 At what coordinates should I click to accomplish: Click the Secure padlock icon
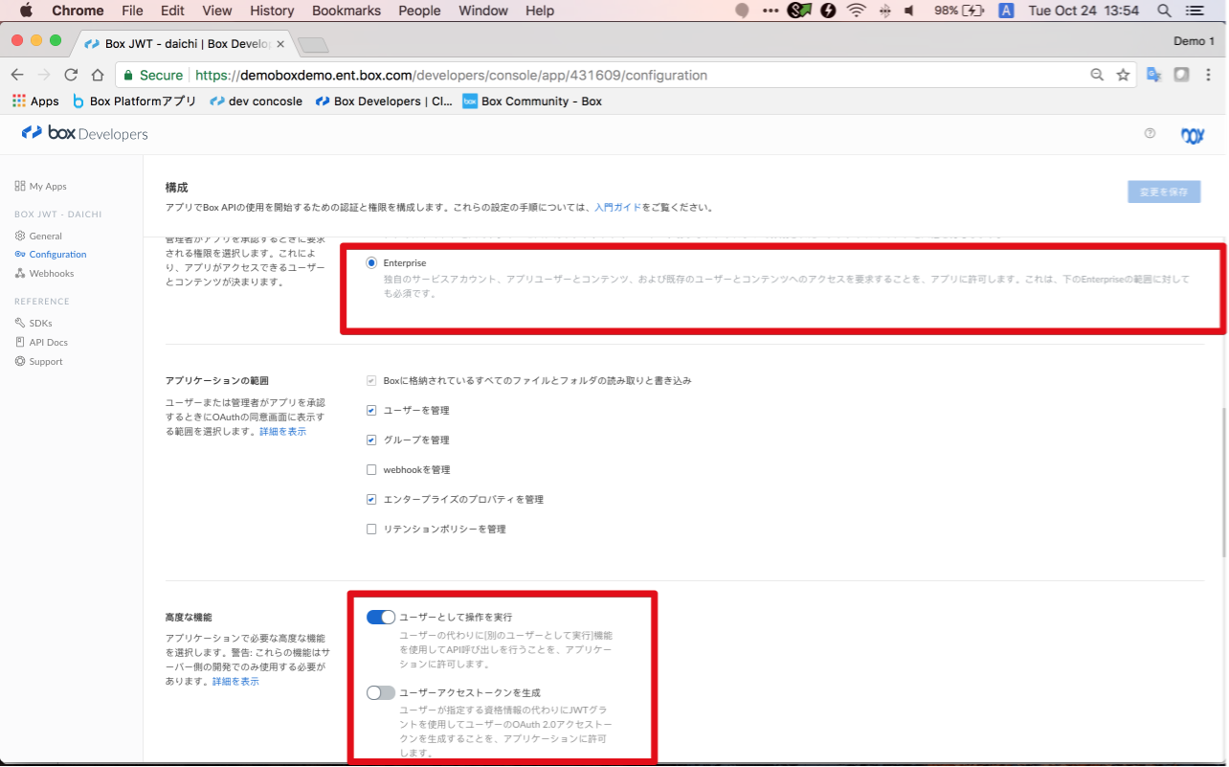click(x=128, y=75)
